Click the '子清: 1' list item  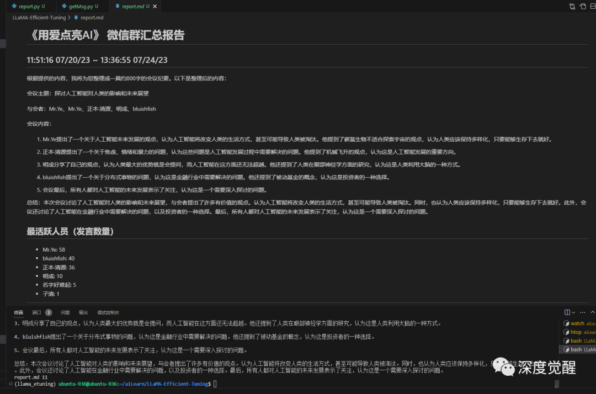pyautogui.click(x=51, y=294)
